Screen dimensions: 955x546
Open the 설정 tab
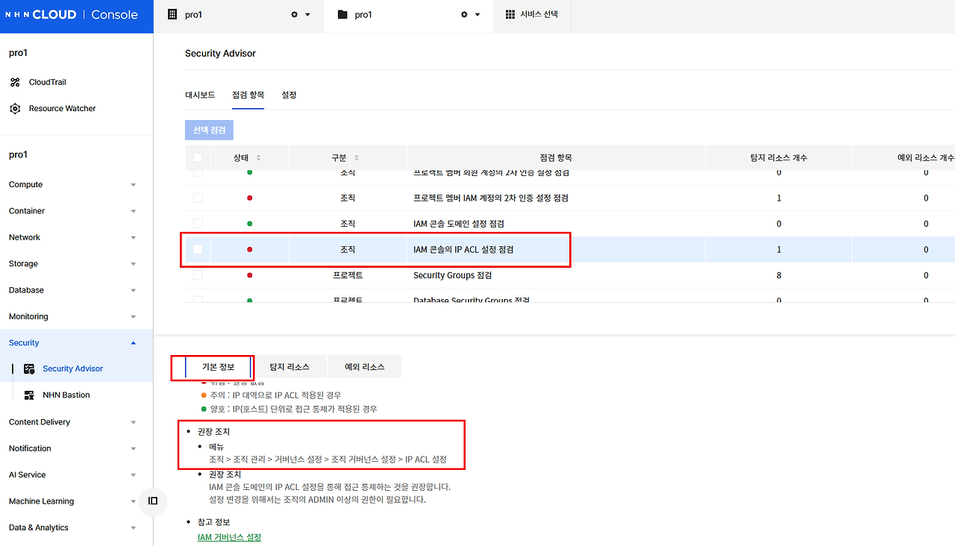tap(289, 95)
